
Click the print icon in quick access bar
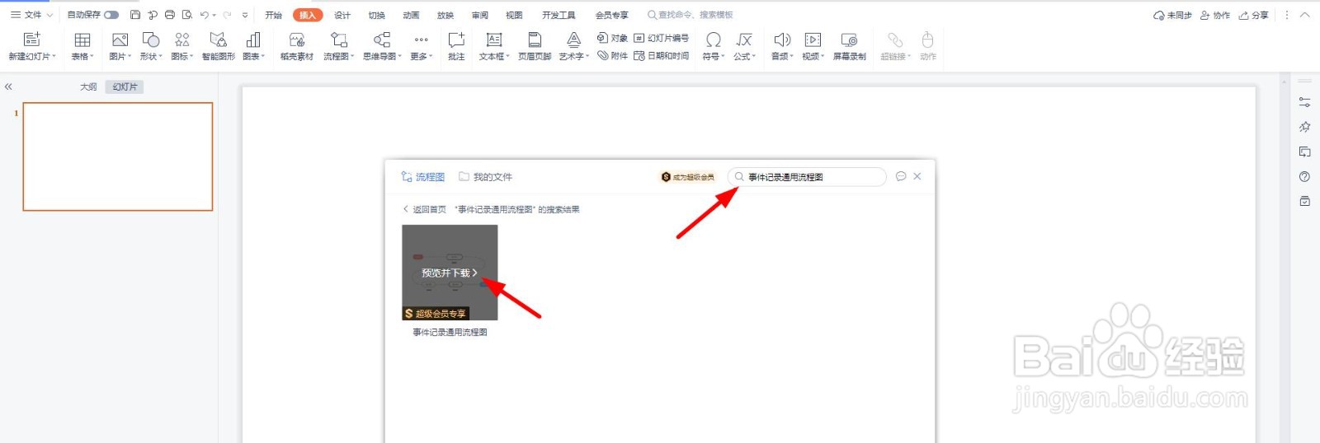click(x=170, y=15)
